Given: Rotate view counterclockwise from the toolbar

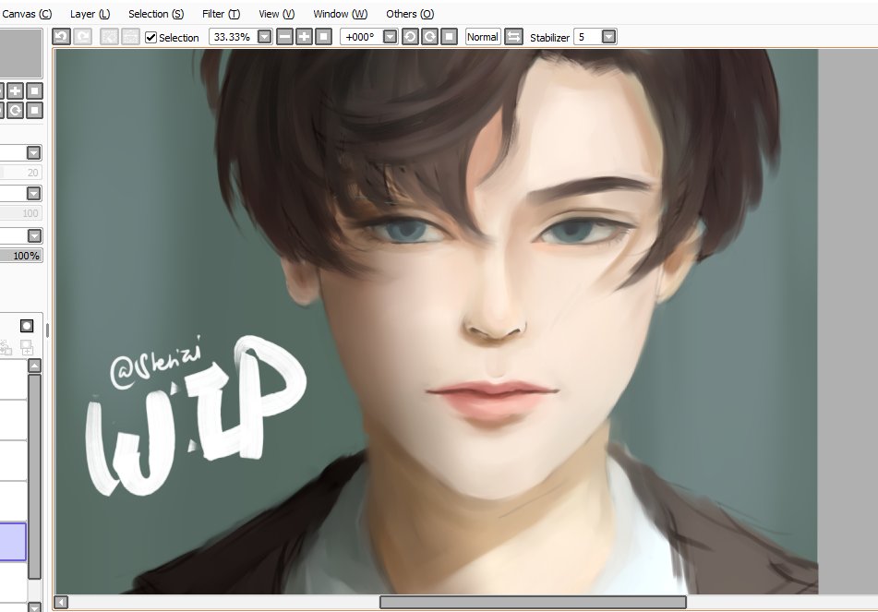Looking at the screenshot, I should [x=410, y=37].
